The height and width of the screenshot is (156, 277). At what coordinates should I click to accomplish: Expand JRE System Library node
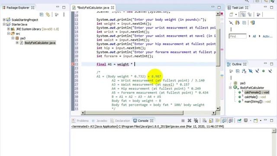(x=9, y=29)
